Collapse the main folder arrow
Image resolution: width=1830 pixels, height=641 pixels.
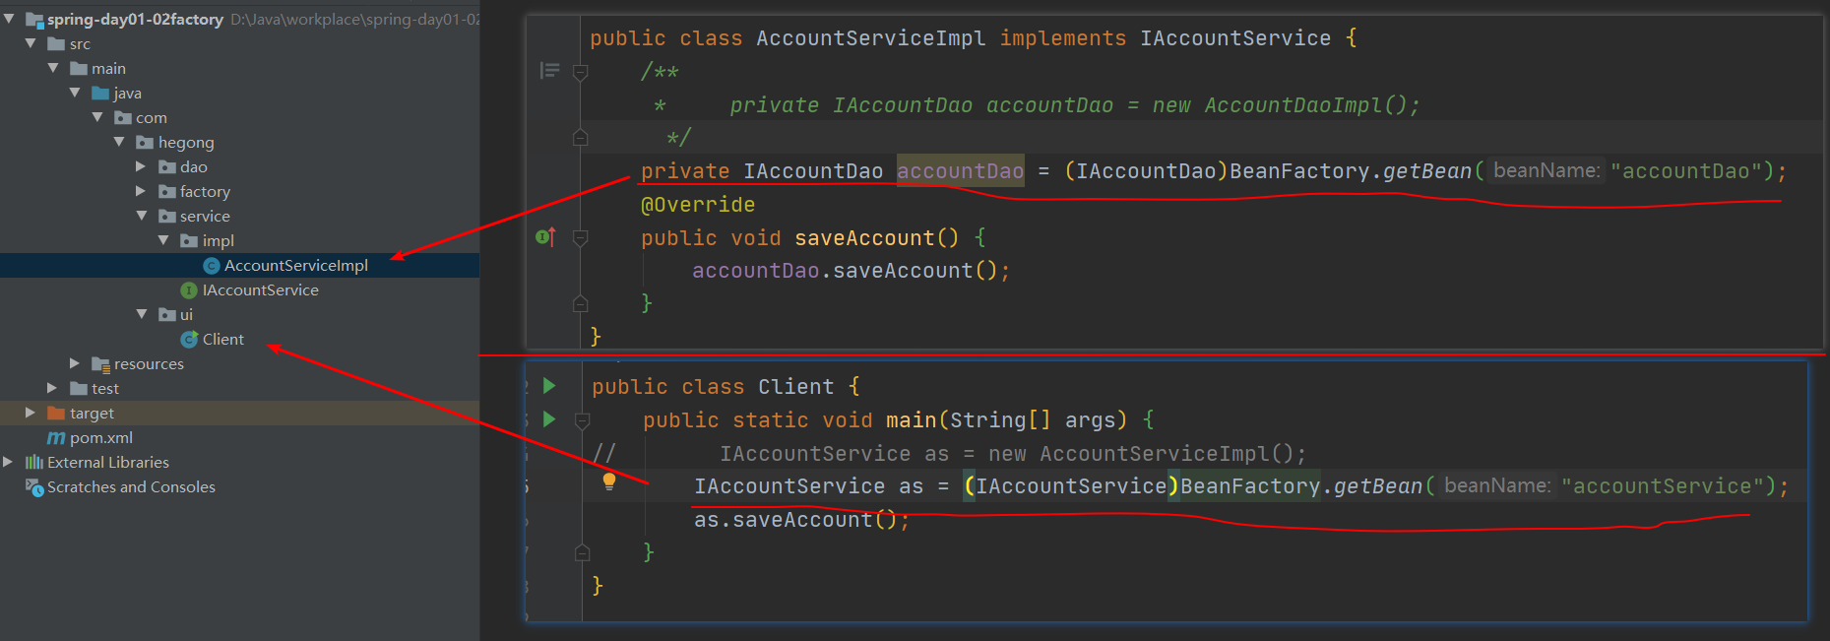[53, 68]
